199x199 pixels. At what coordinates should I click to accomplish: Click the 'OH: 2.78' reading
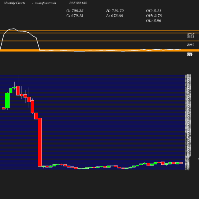(x=154, y=16)
